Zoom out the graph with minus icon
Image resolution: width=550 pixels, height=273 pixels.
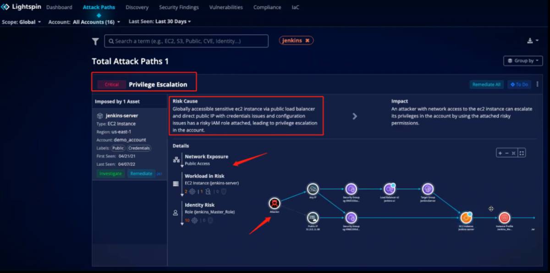coord(507,153)
